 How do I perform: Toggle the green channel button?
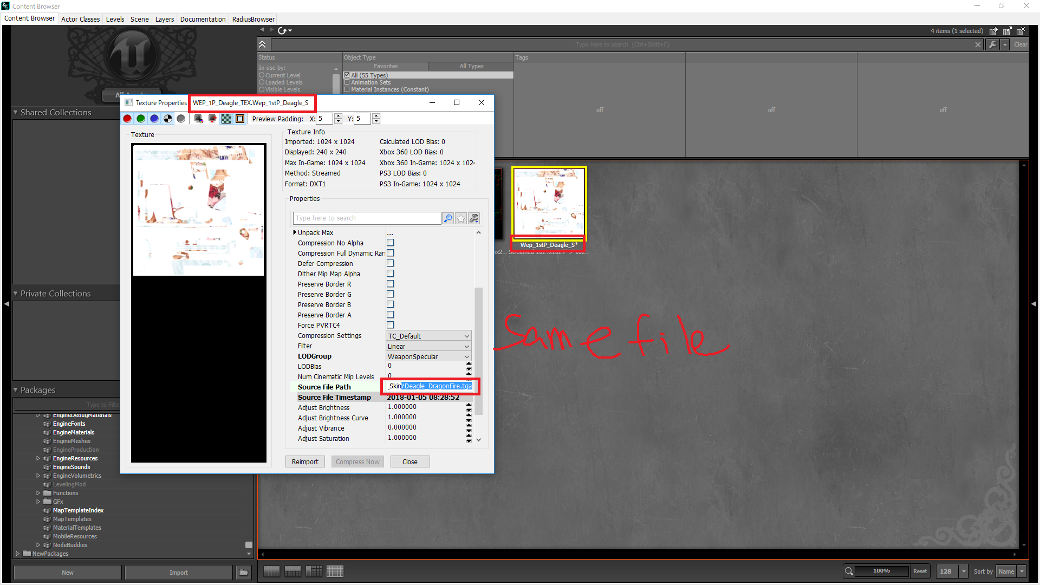click(141, 119)
